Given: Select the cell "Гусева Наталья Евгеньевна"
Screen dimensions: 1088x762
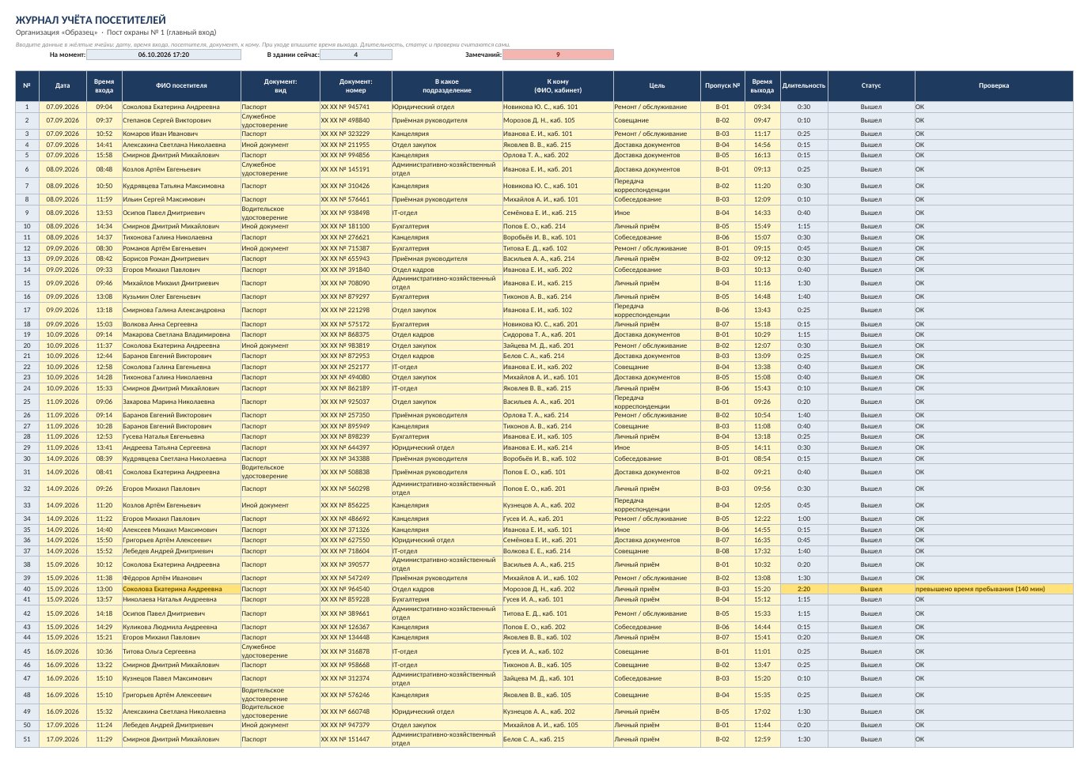Looking at the screenshot, I should pos(181,436).
